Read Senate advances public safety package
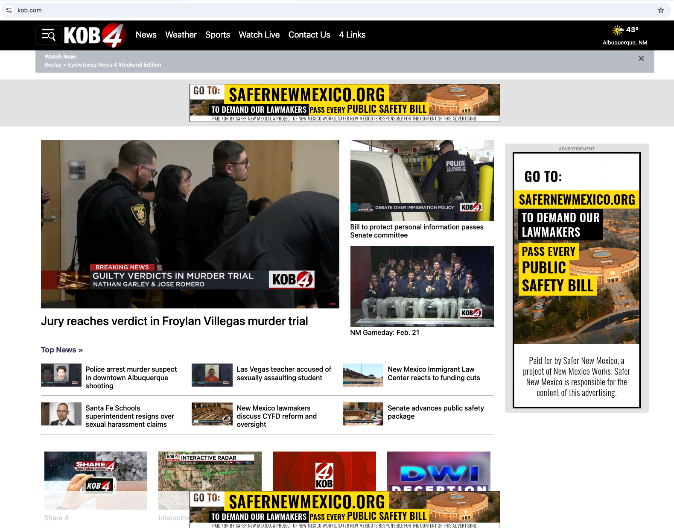The width and height of the screenshot is (674, 528). [x=436, y=412]
